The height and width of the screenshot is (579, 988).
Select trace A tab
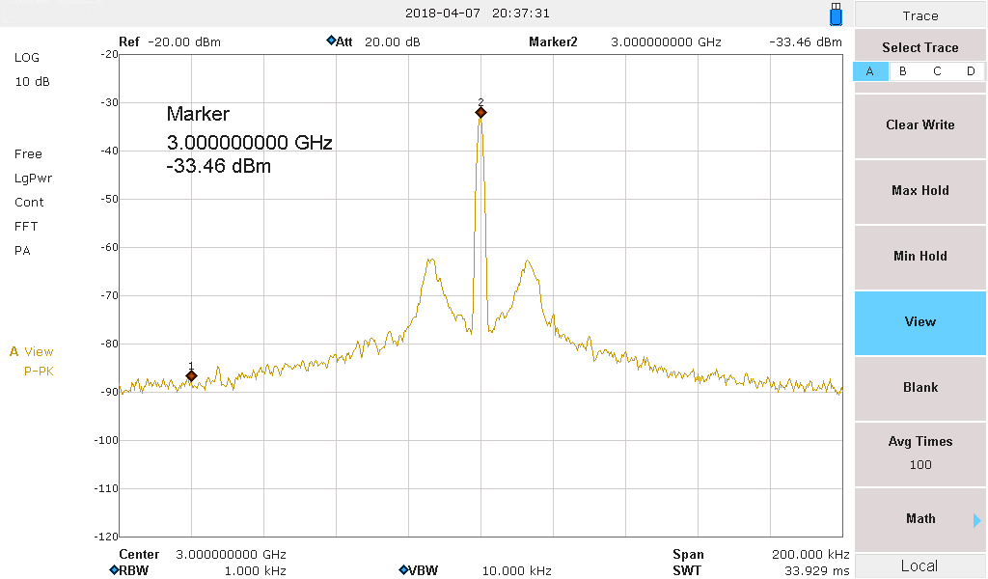[870, 71]
